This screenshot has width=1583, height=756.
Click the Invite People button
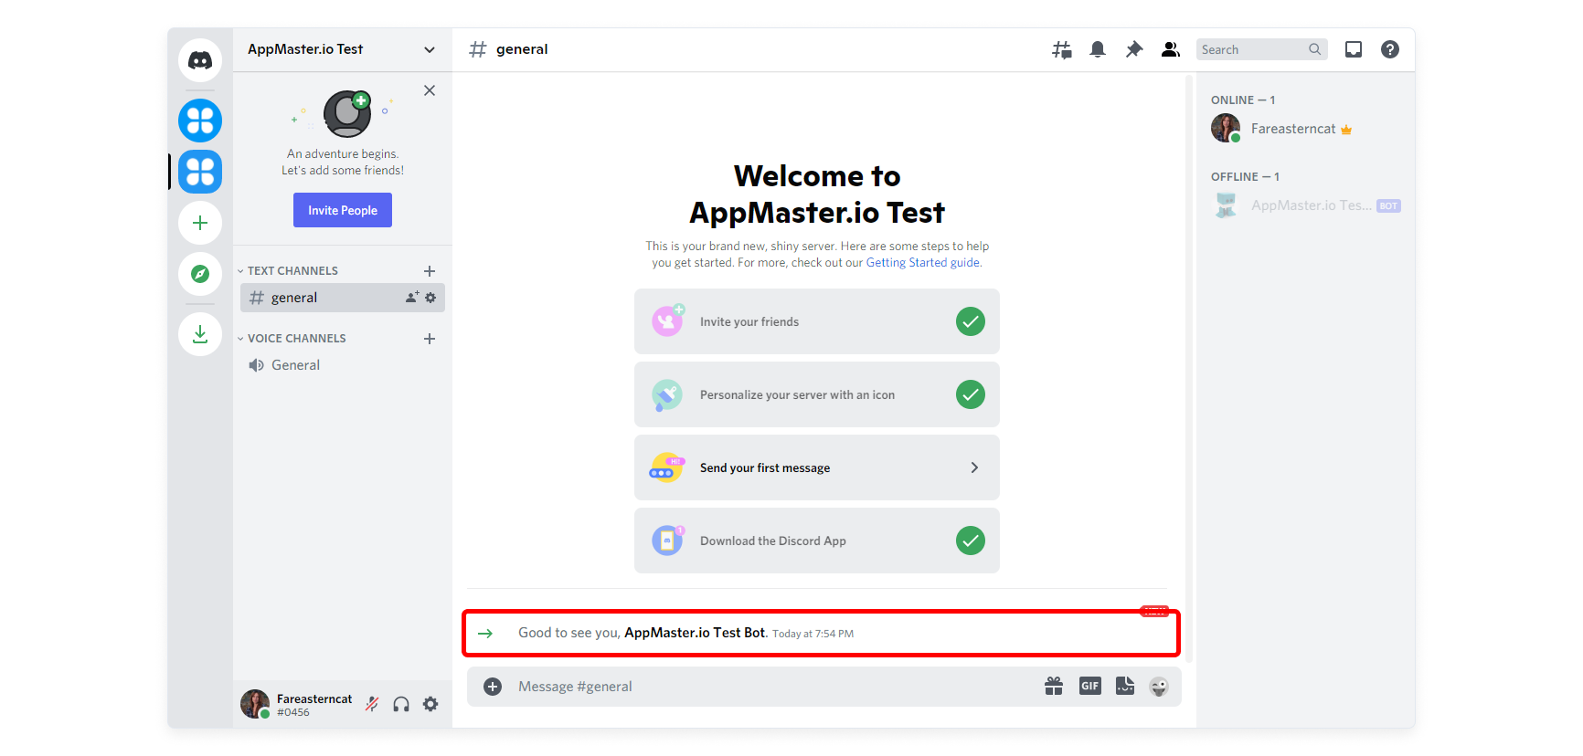343,210
